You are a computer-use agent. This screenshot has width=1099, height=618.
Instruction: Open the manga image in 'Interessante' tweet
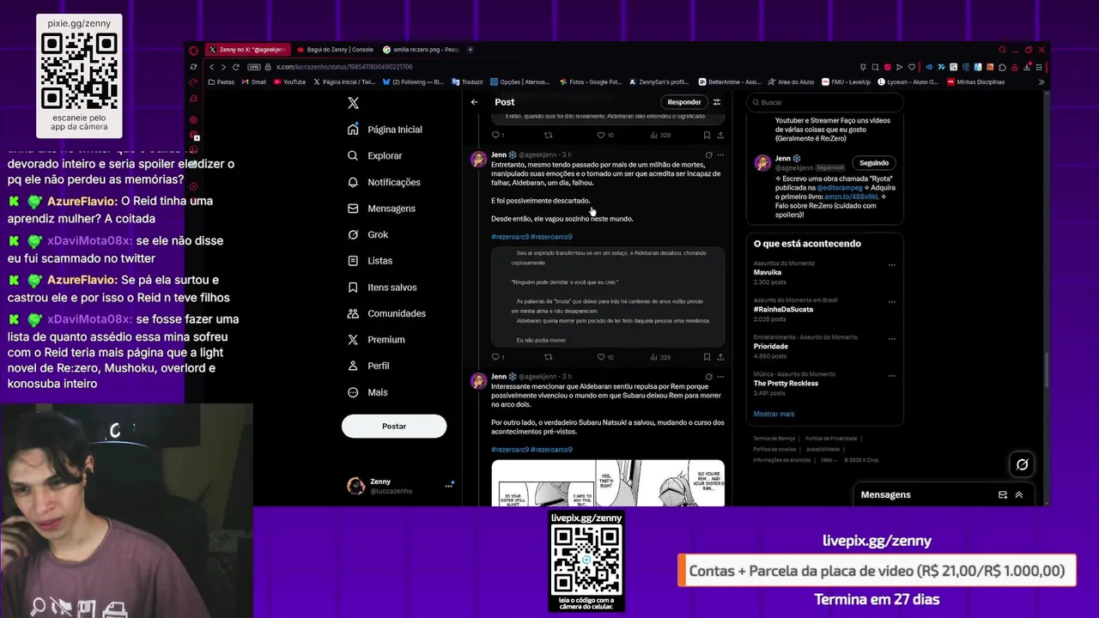608,483
